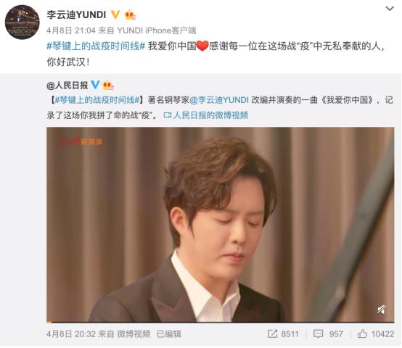This screenshot has width=402, height=348.
Task: Play the piano performance video
Action: [x=220, y=225]
